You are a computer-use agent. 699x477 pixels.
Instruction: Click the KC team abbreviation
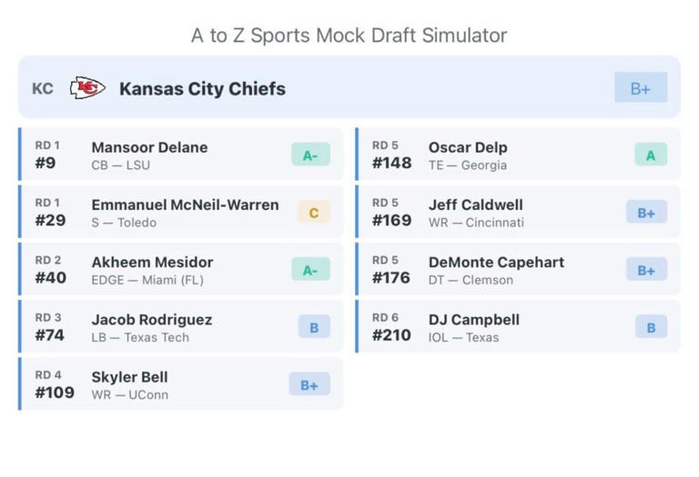[x=42, y=88]
